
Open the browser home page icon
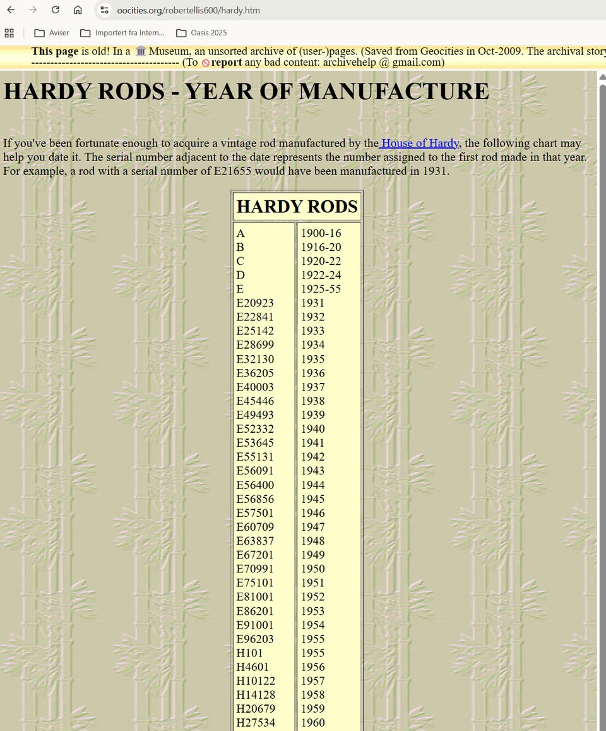78,9
